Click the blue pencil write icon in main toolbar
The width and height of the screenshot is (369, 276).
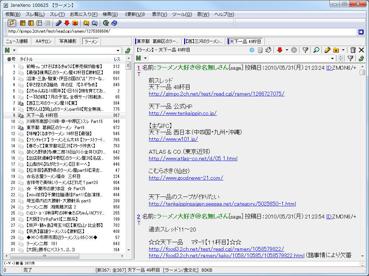pyautogui.click(x=59, y=23)
